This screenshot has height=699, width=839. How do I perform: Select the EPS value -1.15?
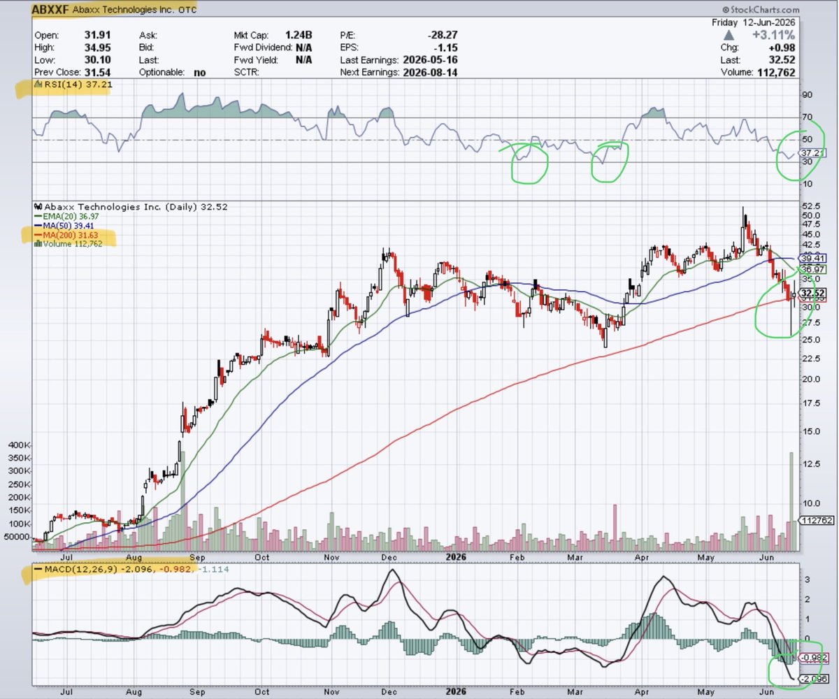pos(445,47)
